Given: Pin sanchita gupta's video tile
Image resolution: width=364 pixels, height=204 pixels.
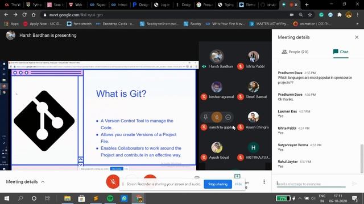Looking at the screenshot, I should (205, 117).
